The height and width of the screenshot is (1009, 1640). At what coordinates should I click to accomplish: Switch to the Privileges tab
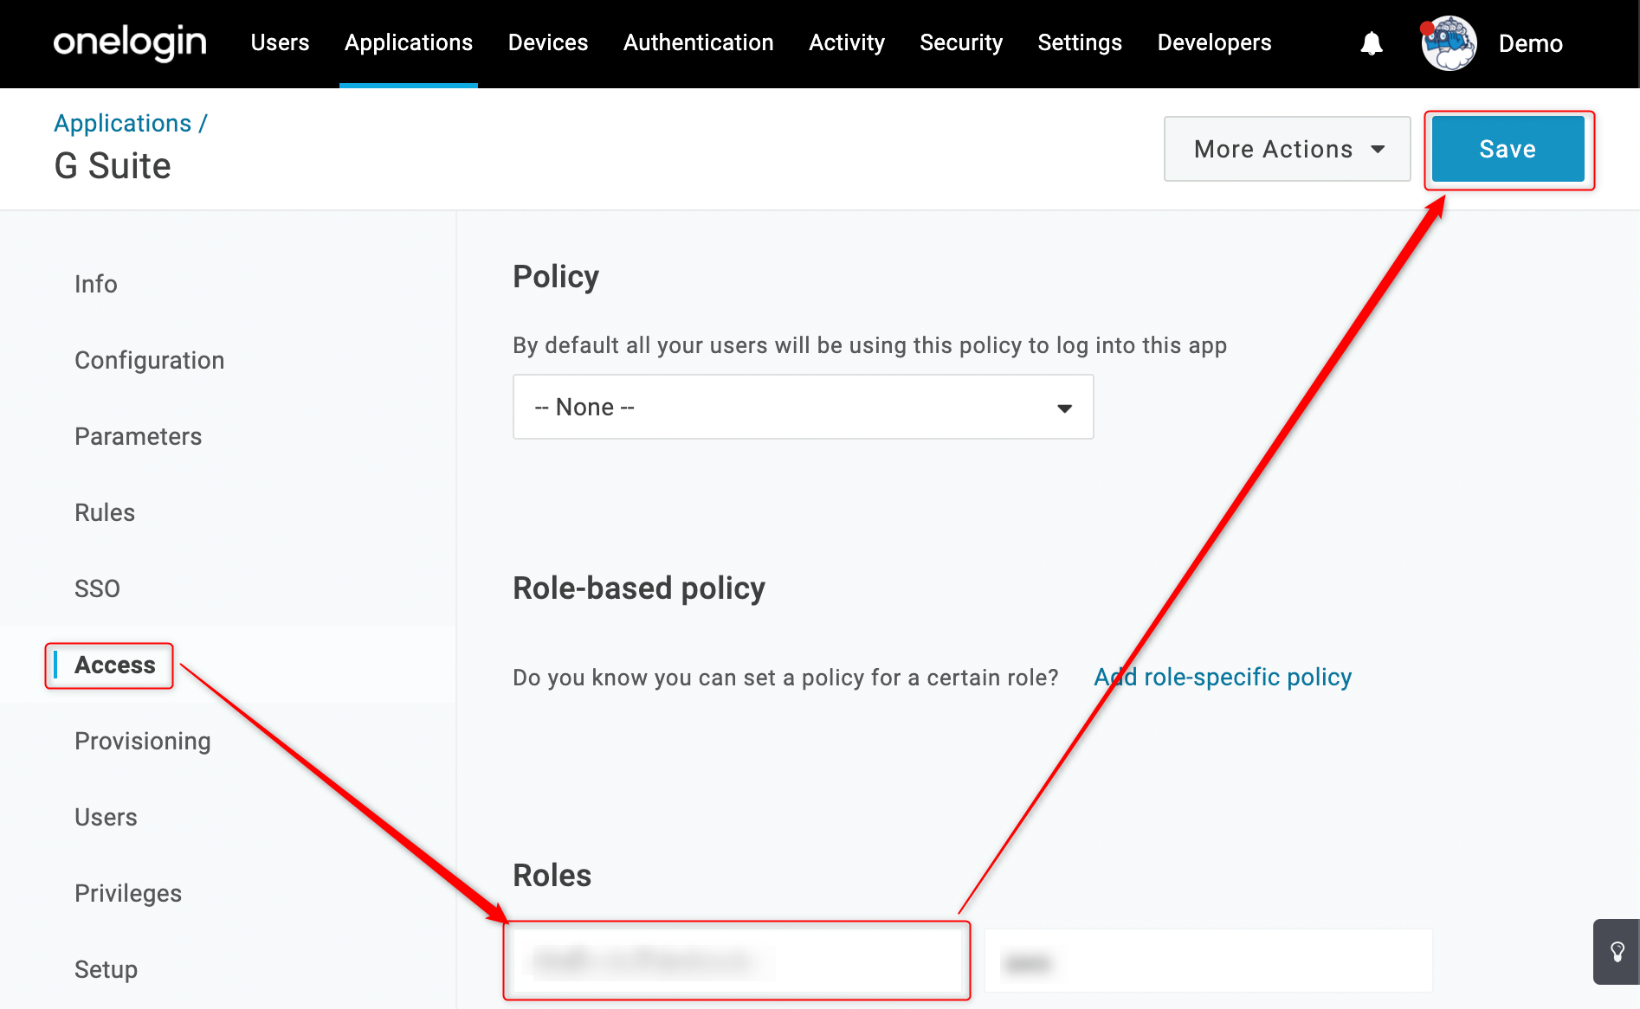point(128,893)
